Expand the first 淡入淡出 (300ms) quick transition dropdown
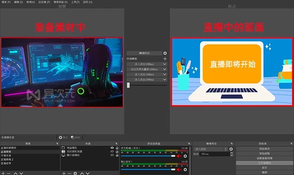294x175 pixels. click(164, 64)
